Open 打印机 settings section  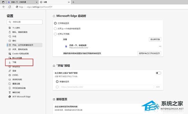coord(25,75)
